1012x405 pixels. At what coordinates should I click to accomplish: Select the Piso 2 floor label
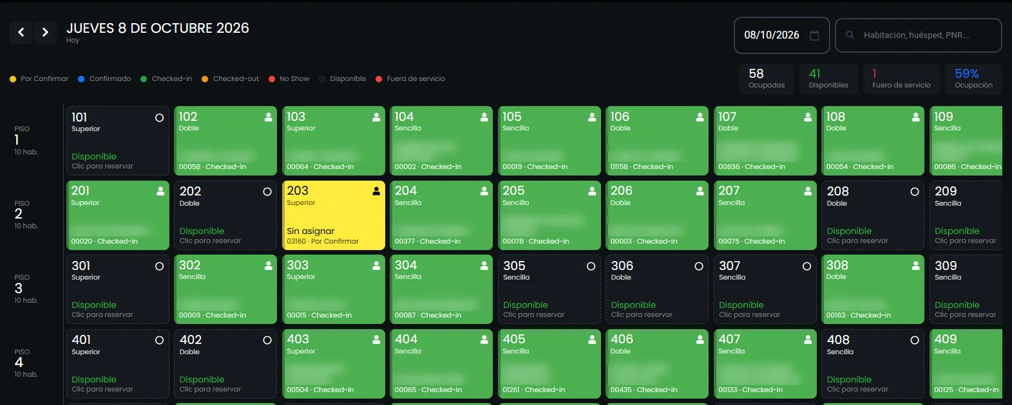tap(26, 214)
